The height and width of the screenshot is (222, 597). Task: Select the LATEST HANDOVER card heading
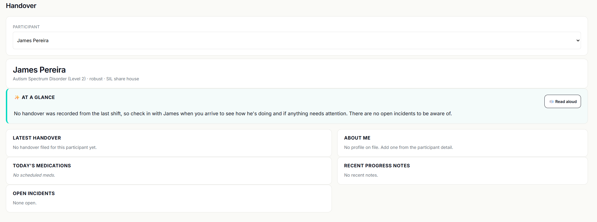pos(37,138)
